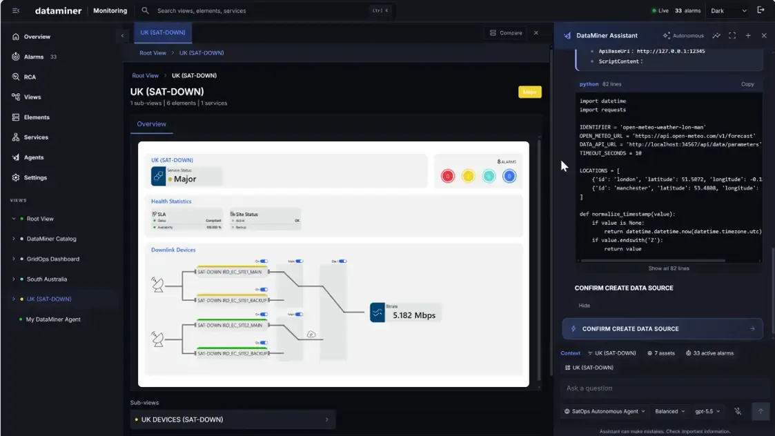Open the Alarms page in sidebar
This screenshot has width=775, height=436.
pos(34,57)
